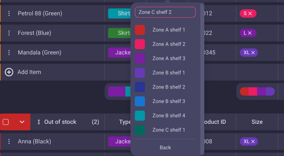This screenshot has width=284, height=156.
Task: Remove the S size tag via its X
Action: point(250,13)
